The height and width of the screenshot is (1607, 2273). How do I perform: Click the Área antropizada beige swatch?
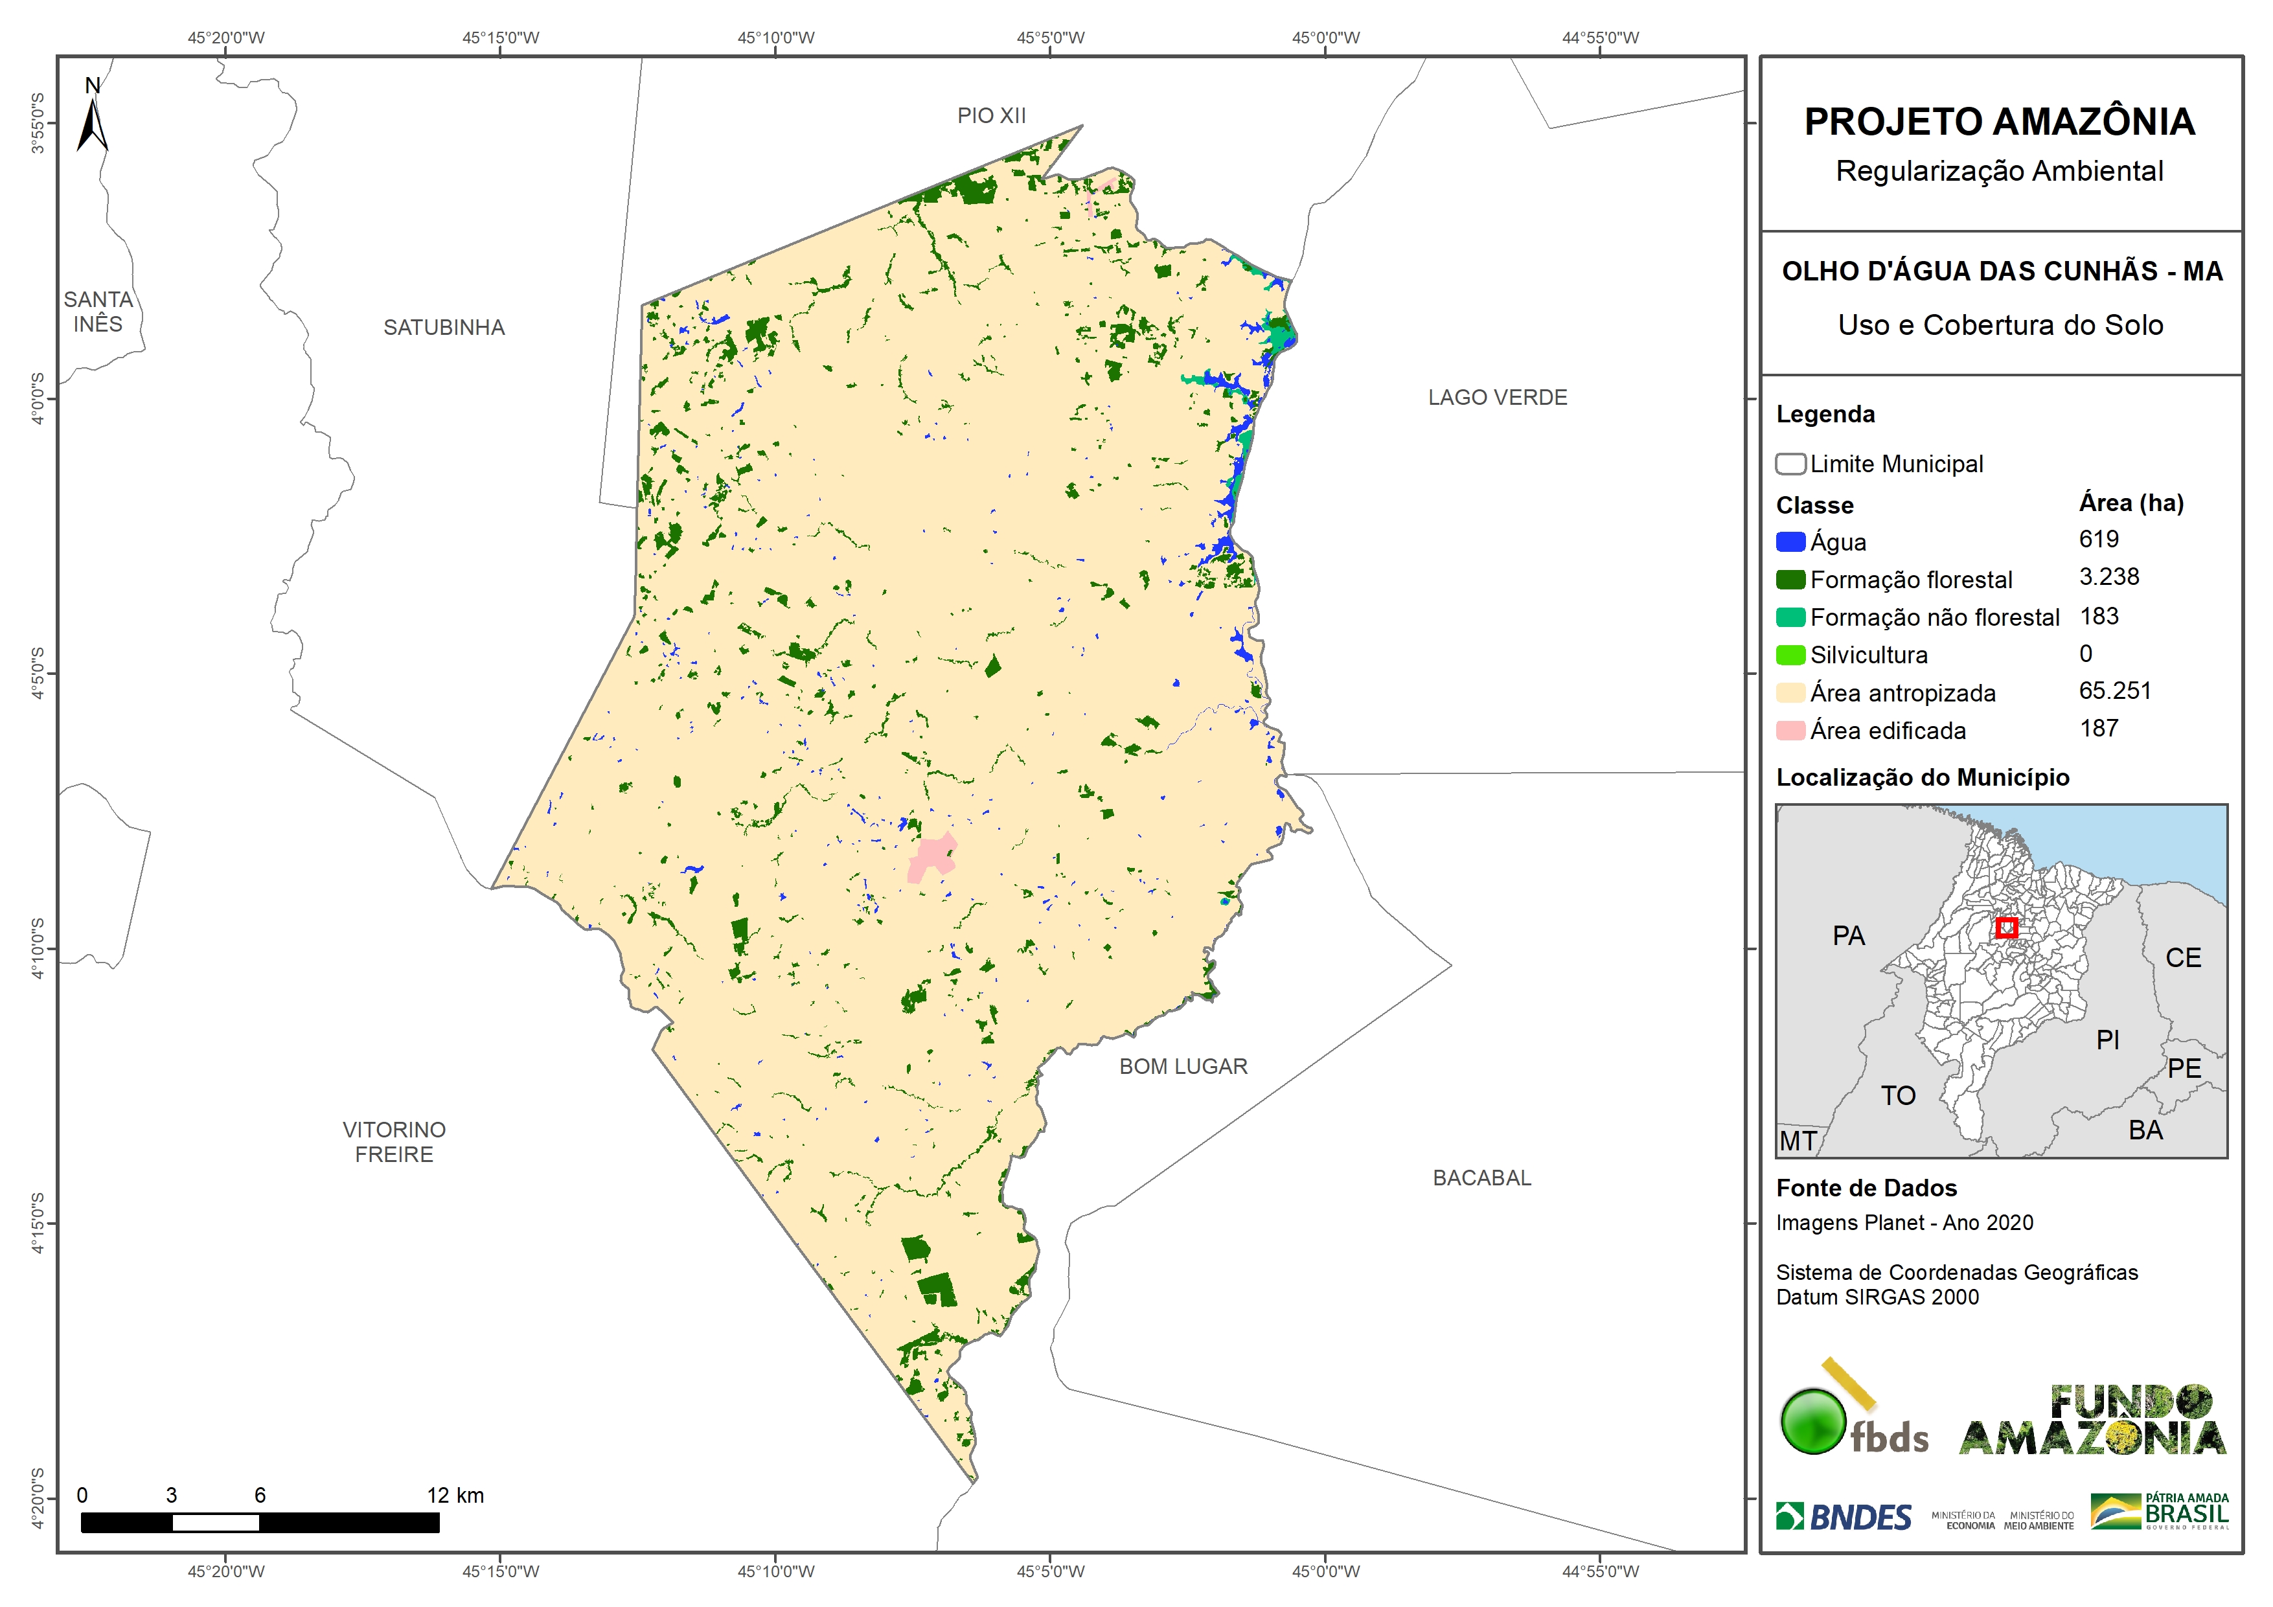point(1790,693)
